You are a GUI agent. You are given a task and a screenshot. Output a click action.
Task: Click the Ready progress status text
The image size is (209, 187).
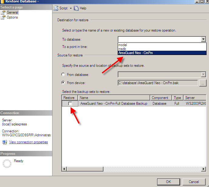(19, 161)
